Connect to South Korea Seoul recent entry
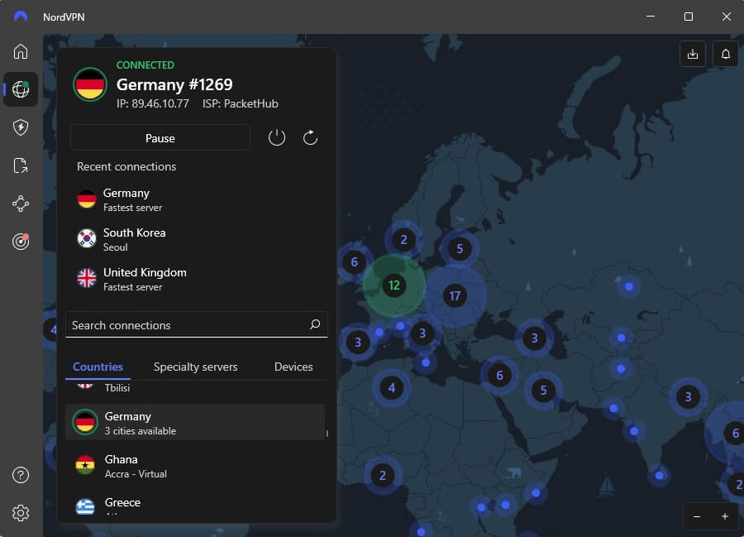This screenshot has width=744, height=537. tap(197, 239)
